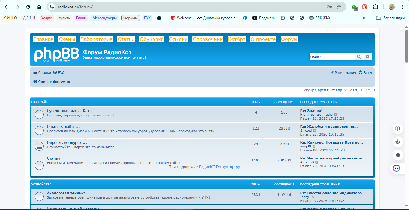Expand the Ссылки quick links menu

(42, 73)
